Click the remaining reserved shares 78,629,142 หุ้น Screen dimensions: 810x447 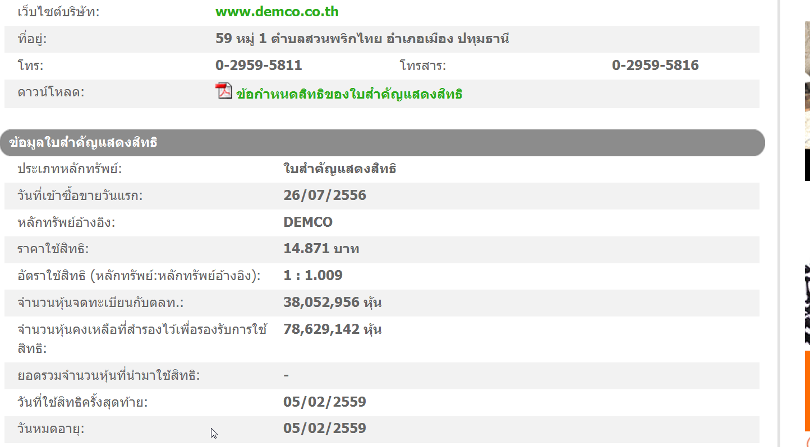pyautogui.click(x=333, y=329)
